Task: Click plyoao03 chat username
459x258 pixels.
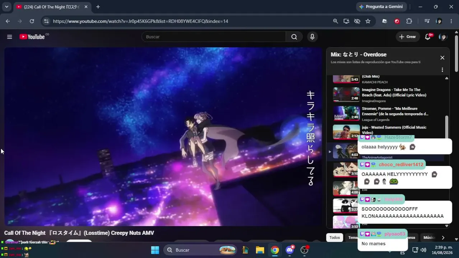Action: click(x=395, y=234)
